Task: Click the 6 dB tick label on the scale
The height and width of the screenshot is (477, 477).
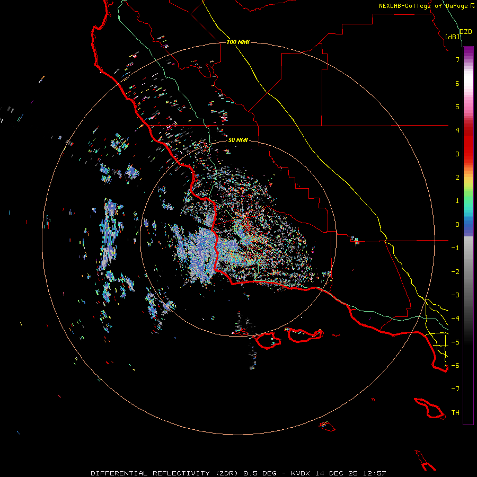Action: pos(457,83)
